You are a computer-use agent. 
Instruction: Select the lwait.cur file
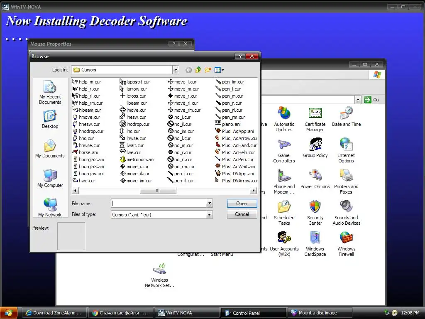coord(132,145)
